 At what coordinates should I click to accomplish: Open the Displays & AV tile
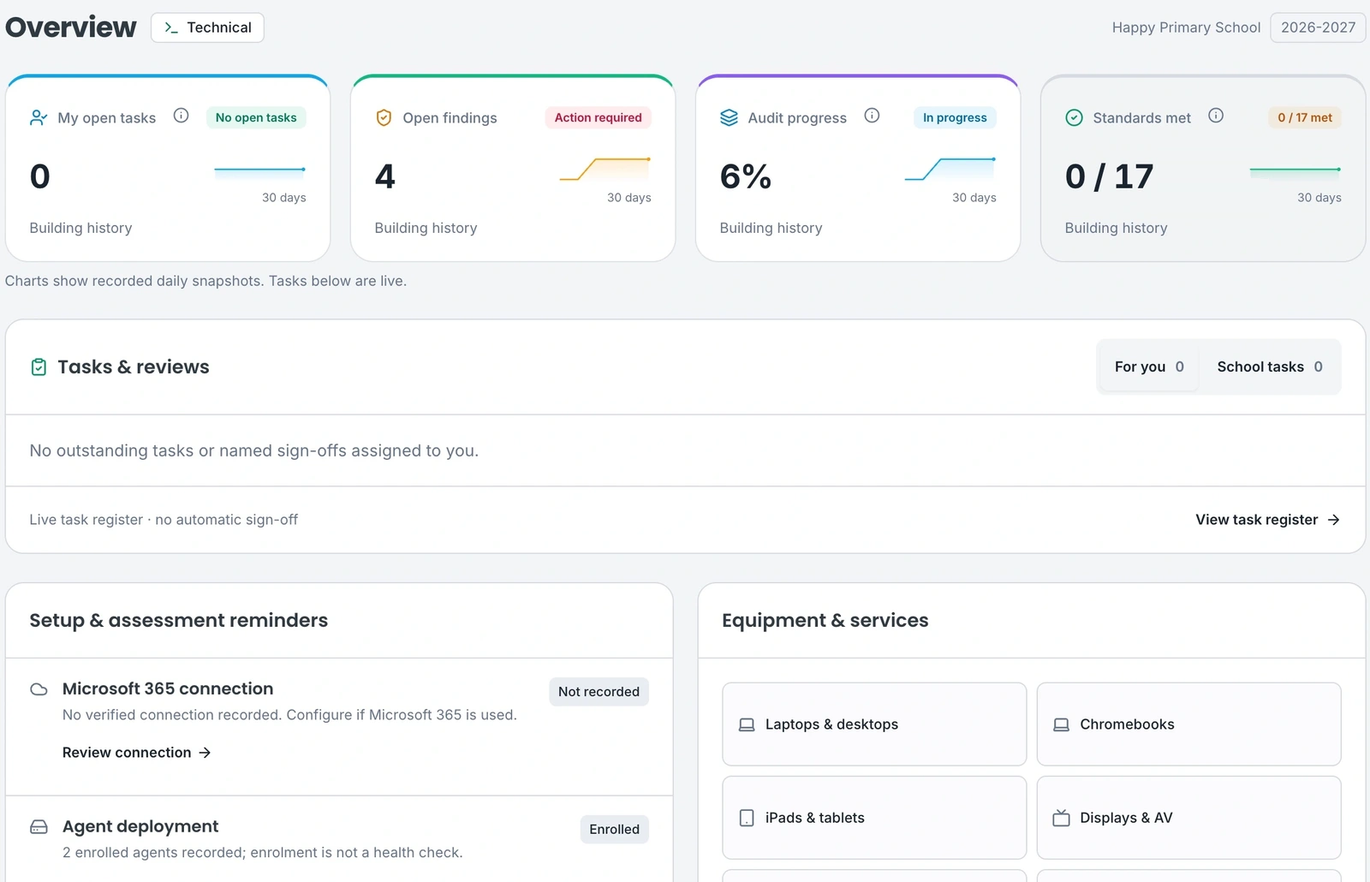tap(1188, 818)
